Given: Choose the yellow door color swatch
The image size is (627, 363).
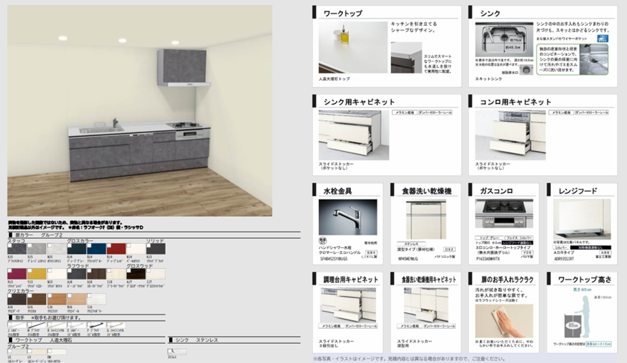Looking at the screenshot, I should pyautogui.click(x=36, y=274).
